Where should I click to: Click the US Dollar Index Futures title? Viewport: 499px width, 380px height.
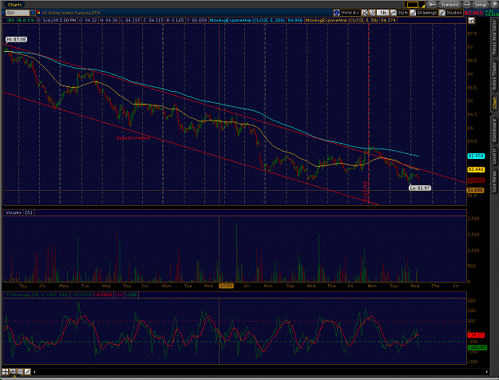[x=70, y=13]
